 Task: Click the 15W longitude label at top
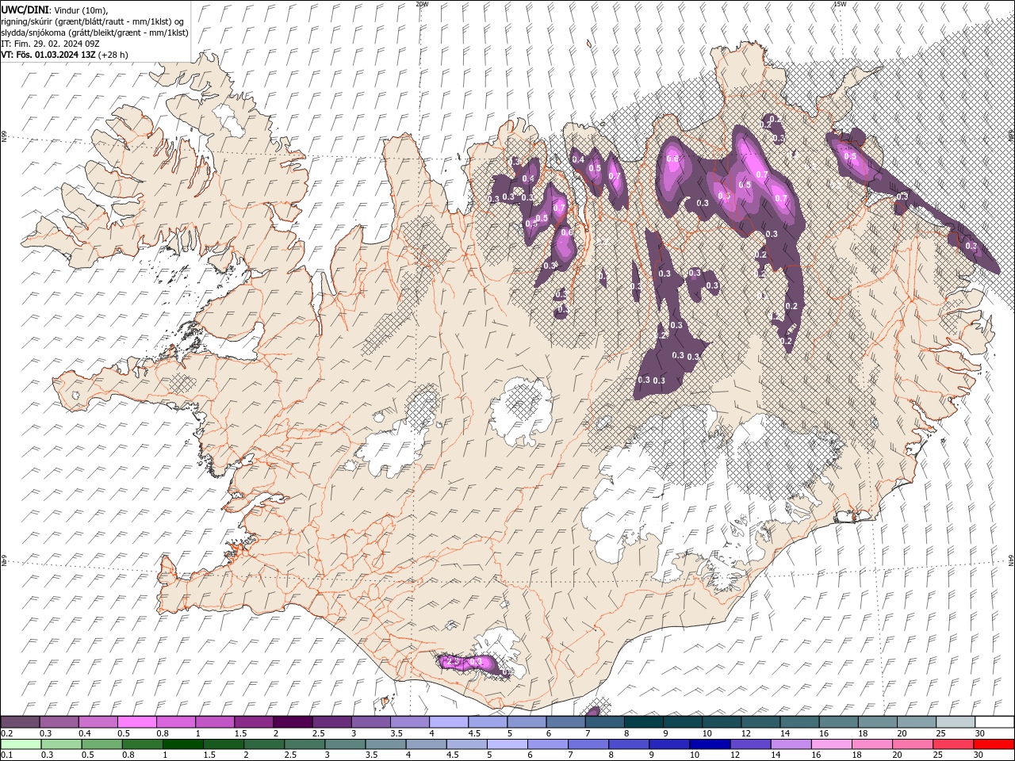(841, 4)
